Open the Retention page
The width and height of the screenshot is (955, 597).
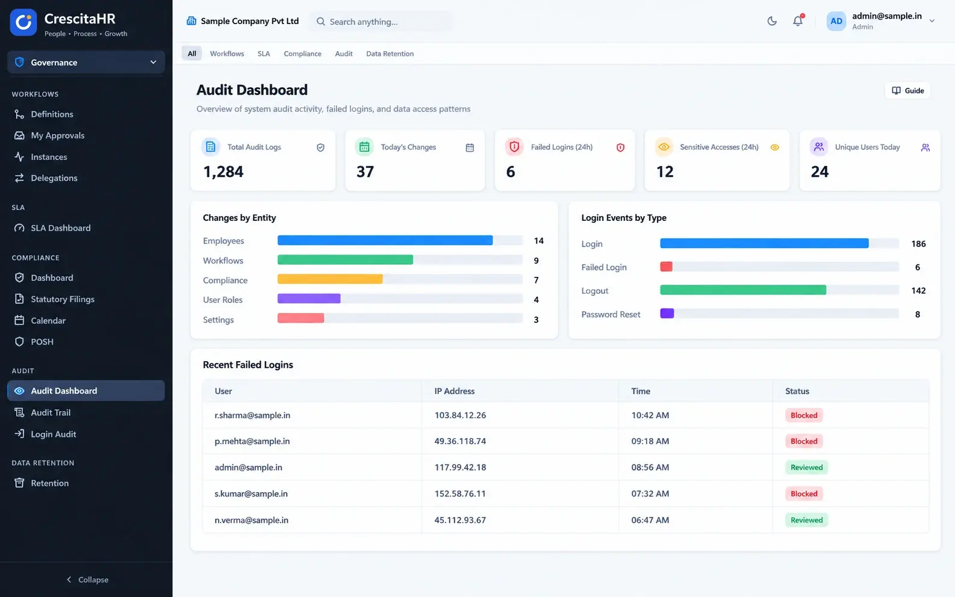click(86, 483)
